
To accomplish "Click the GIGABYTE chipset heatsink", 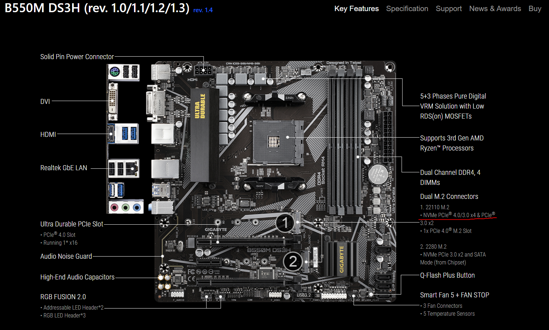I will pos(342,259).
